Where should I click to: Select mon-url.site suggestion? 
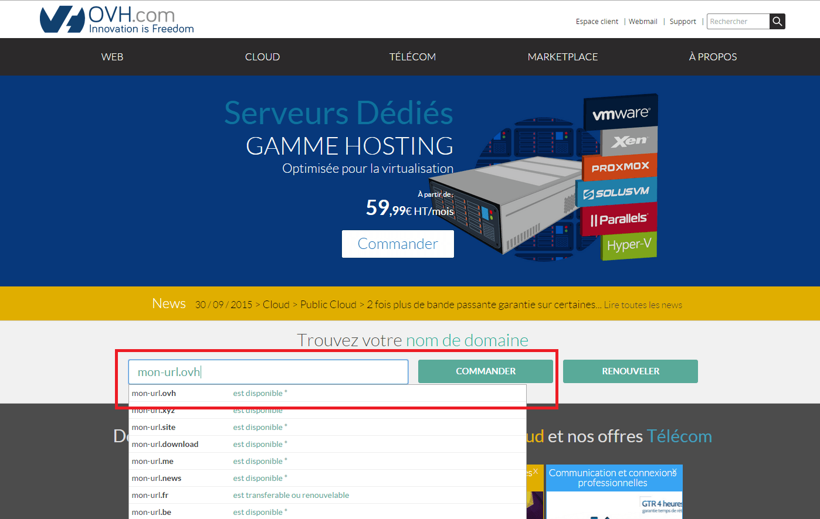[x=327, y=427]
